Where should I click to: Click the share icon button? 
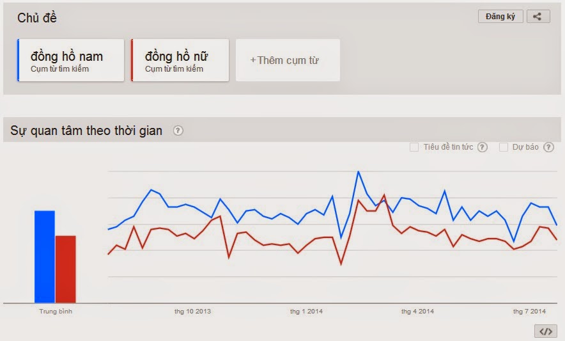(538, 17)
